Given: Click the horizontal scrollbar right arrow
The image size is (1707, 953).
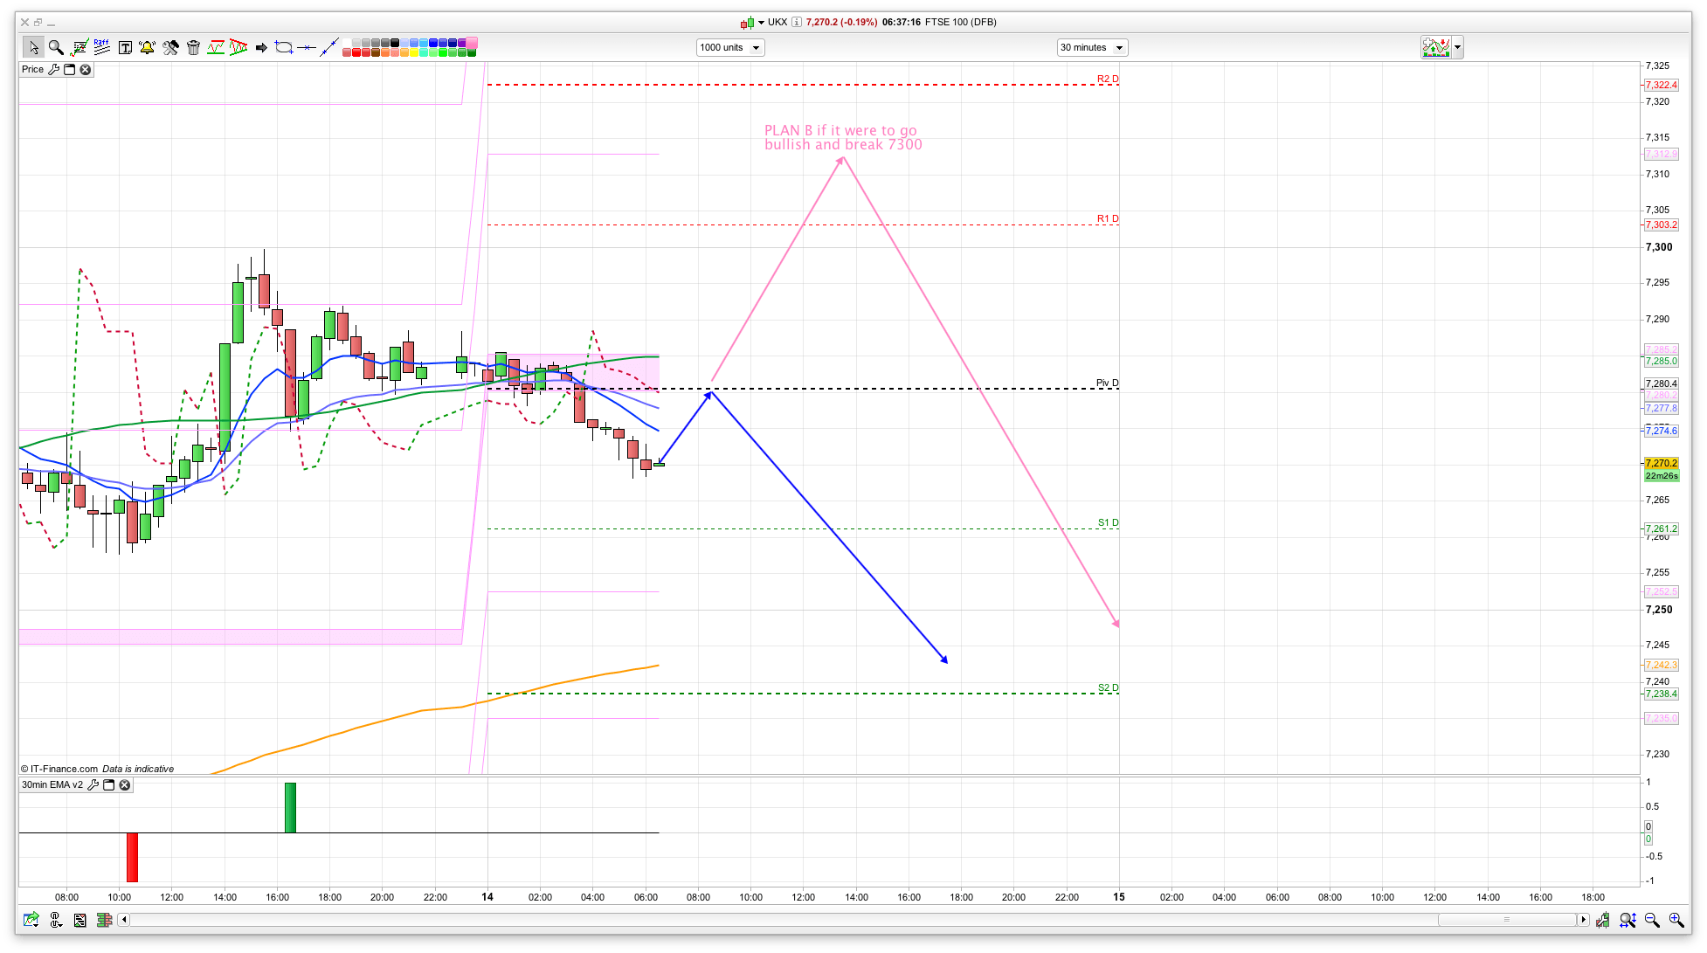Looking at the screenshot, I should click(x=1583, y=920).
